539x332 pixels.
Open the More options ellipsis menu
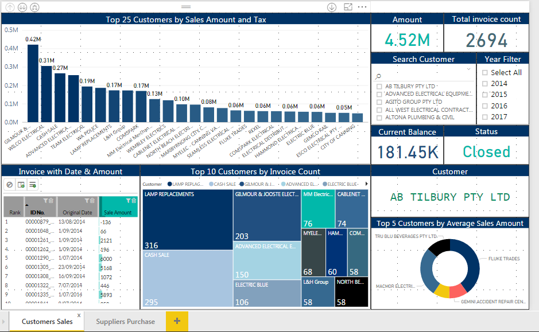pyautogui.click(x=362, y=6)
